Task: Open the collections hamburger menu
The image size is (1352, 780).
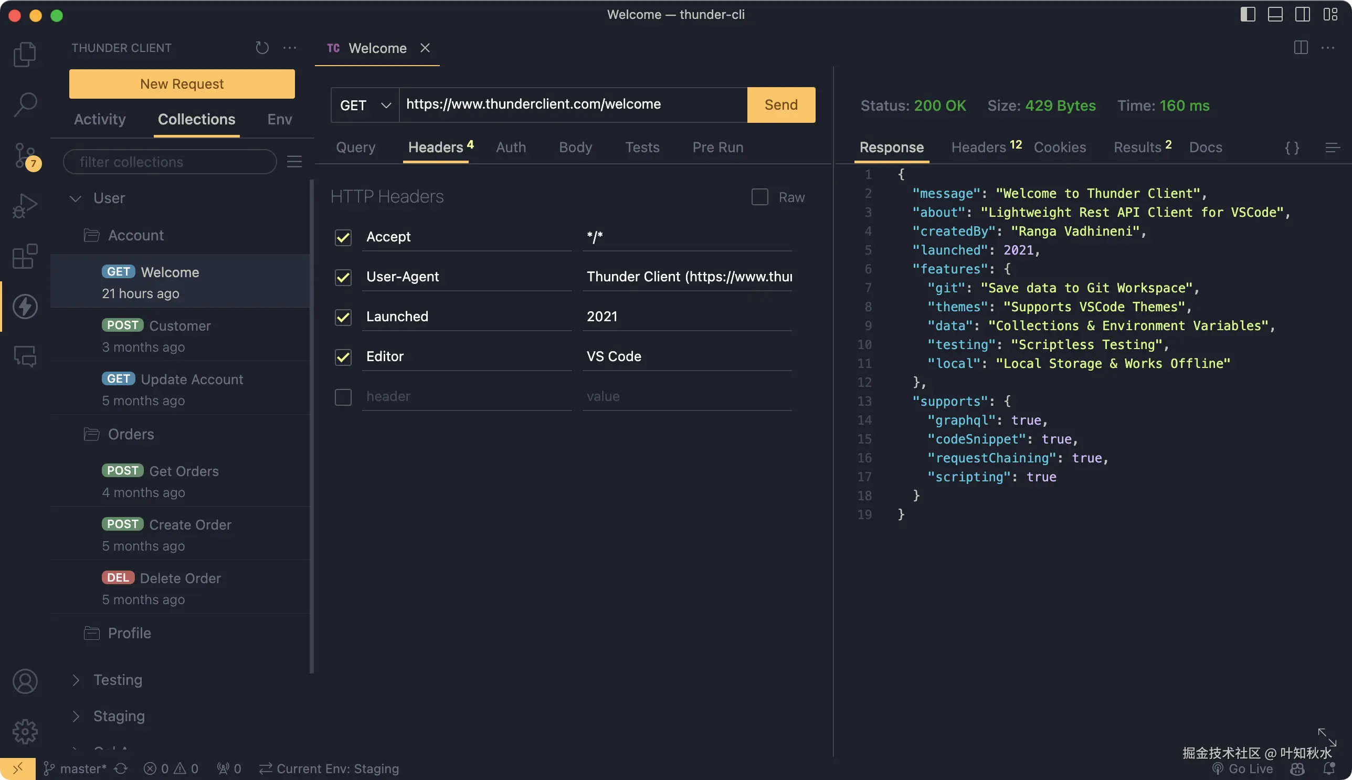Action: [x=294, y=162]
